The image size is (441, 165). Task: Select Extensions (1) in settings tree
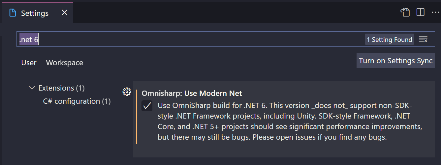coord(61,88)
